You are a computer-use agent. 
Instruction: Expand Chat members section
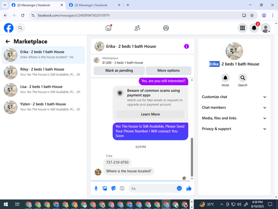(x=234, y=108)
